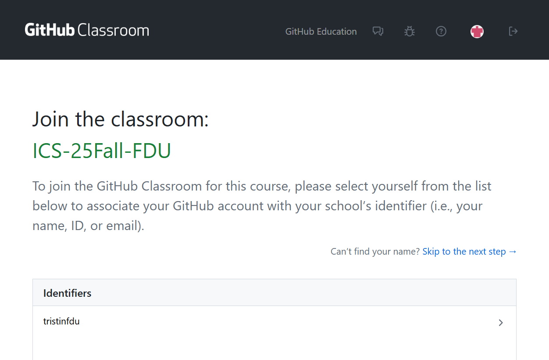Click the arrow ending the skip link
Screen dimensions: 549x360
click(513, 252)
